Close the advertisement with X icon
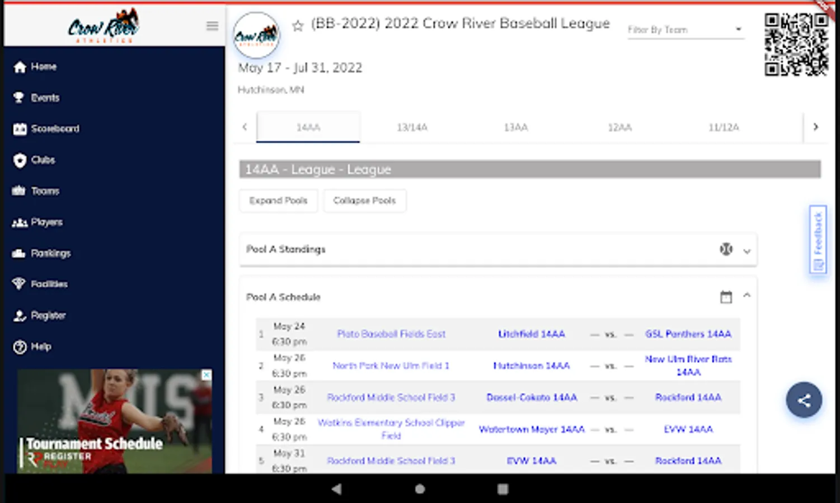Image resolution: width=840 pixels, height=503 pixels. (x=207, y=375)
